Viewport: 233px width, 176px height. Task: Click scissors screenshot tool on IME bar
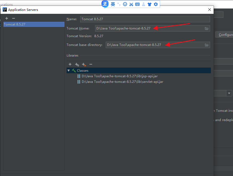pyautogui.click(x=131, y=4)
